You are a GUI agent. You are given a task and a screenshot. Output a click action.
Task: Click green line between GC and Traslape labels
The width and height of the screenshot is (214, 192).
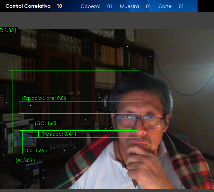[81, 130]
